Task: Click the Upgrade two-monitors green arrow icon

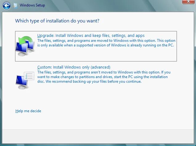Action: click(25, 46)
